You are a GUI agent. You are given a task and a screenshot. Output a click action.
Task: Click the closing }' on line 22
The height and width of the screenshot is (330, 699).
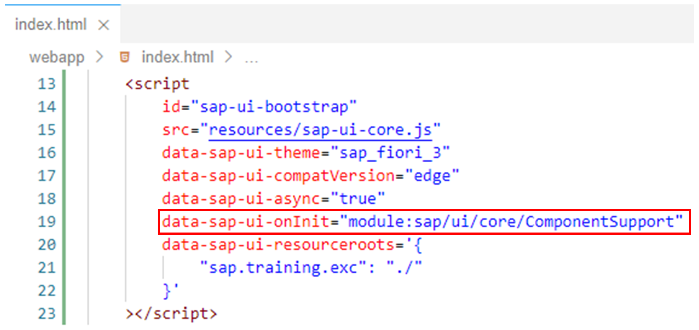pyautogui.click(x=171, y=290)
